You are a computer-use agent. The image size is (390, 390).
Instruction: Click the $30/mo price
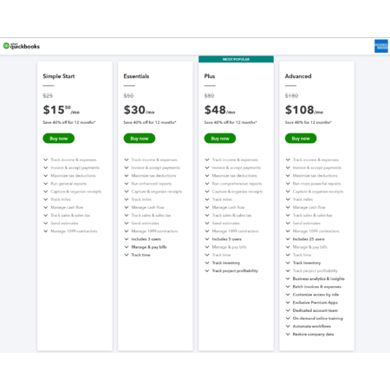point(139,110)
